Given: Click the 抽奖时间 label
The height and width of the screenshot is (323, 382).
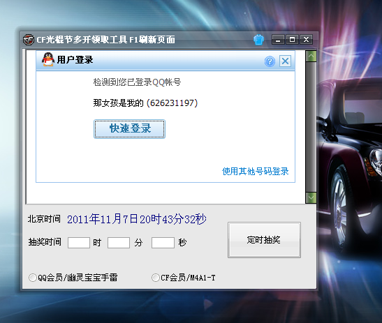Looking at the screenshot, I should [45, 242].
